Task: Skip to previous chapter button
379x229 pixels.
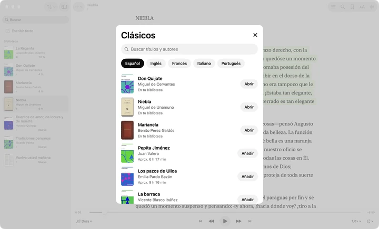Action: (x=200, y=221)
